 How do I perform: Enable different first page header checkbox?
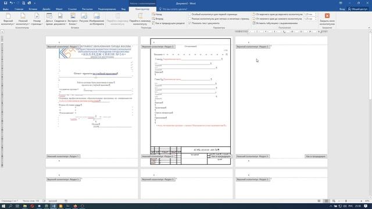point(189,14)
